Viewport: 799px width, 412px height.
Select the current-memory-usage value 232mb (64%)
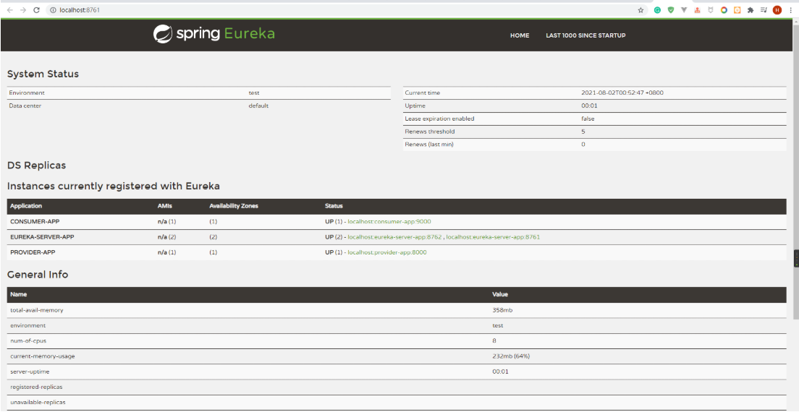pos(511,356)
